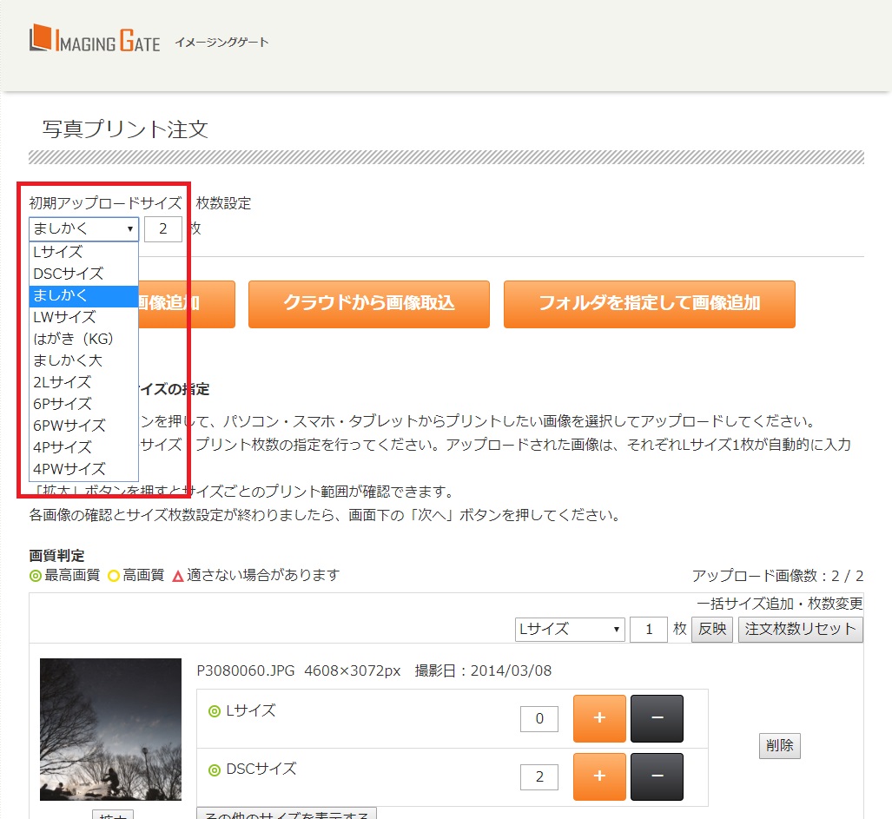Select Lサイズ in the open dropdown list

pyautogui.click(x=83, y=252)
